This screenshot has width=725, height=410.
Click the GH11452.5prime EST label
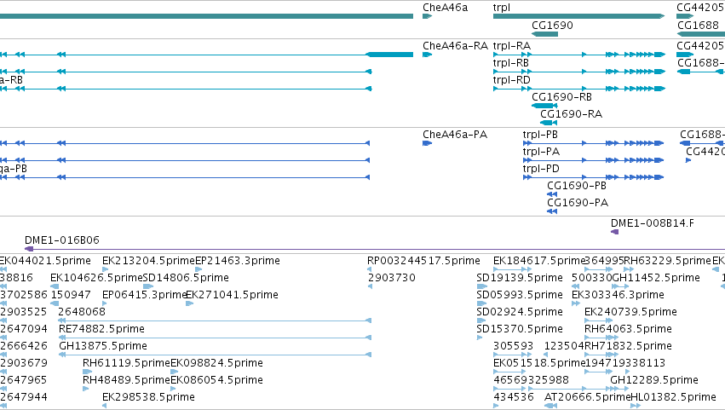pyautogui.click(x=656, y=278)
